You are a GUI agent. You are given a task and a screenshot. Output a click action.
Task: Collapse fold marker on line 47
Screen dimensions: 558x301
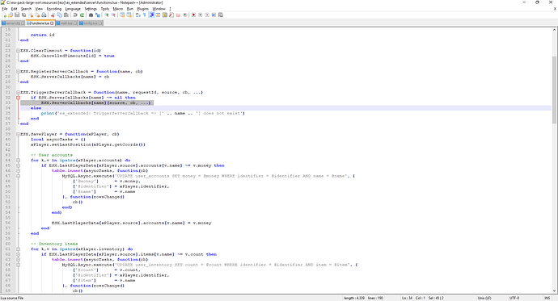[18, 176]
